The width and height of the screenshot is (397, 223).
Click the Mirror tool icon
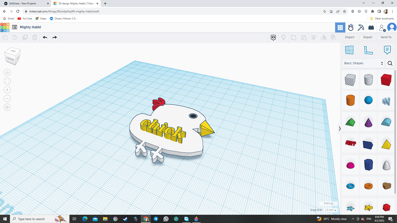324,37
